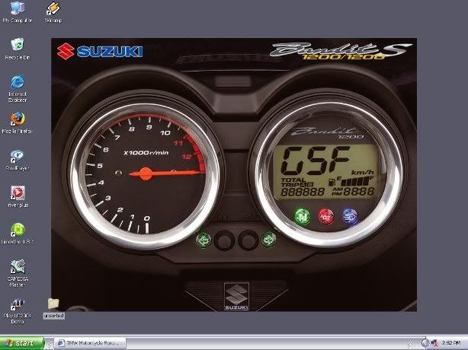Open the My Computer desktop icon
This screenshot has height=350, width=468.
[18, 12]
